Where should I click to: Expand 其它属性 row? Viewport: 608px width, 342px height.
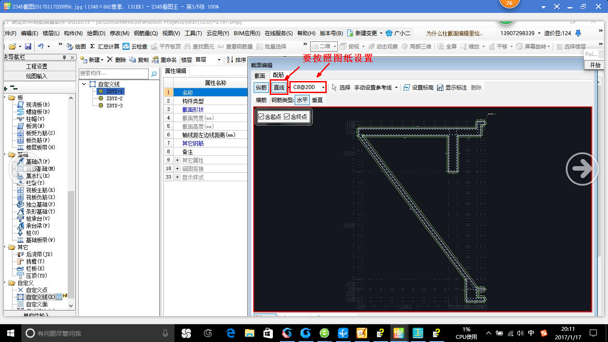point(178,160)
